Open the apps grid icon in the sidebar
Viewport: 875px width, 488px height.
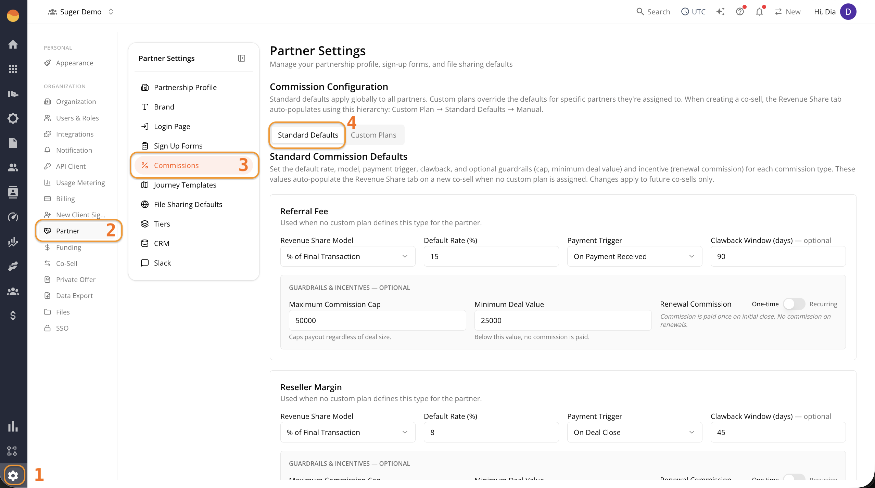tap(13, 69)
